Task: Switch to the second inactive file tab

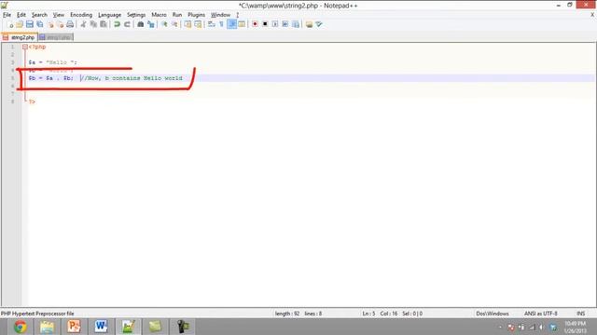Action: [56, 37]
